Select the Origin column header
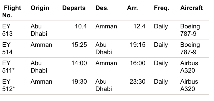 coord(40,8)
